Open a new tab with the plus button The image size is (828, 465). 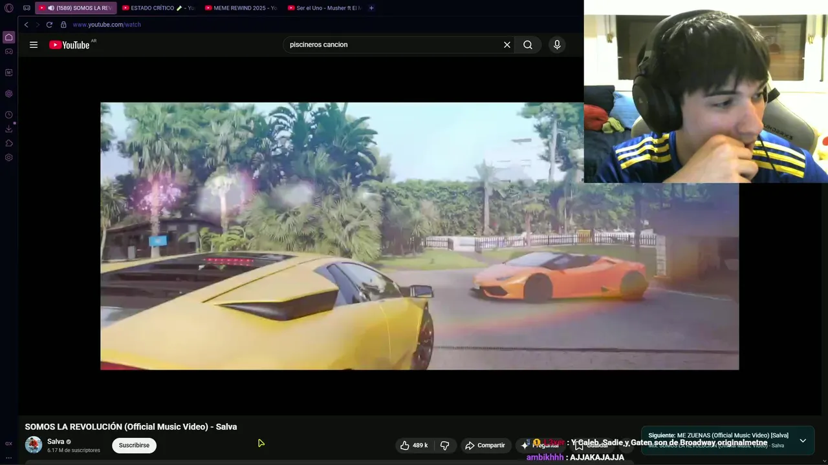coord(371,8)
